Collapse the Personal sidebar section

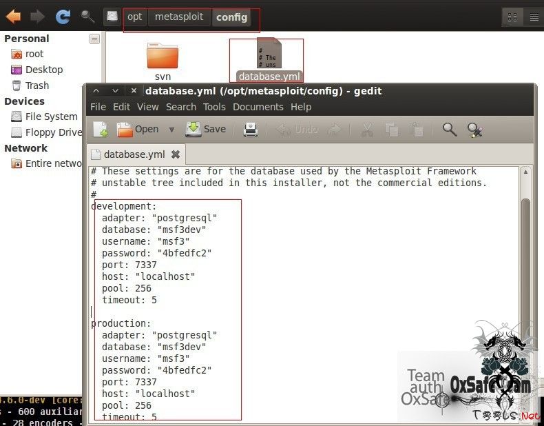(94, 39)
